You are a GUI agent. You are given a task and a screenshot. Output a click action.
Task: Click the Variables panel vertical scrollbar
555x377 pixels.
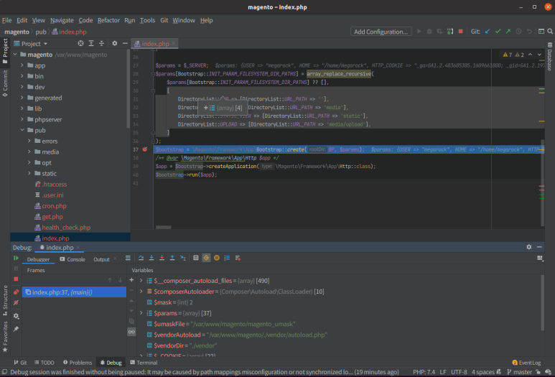point(541,302)
